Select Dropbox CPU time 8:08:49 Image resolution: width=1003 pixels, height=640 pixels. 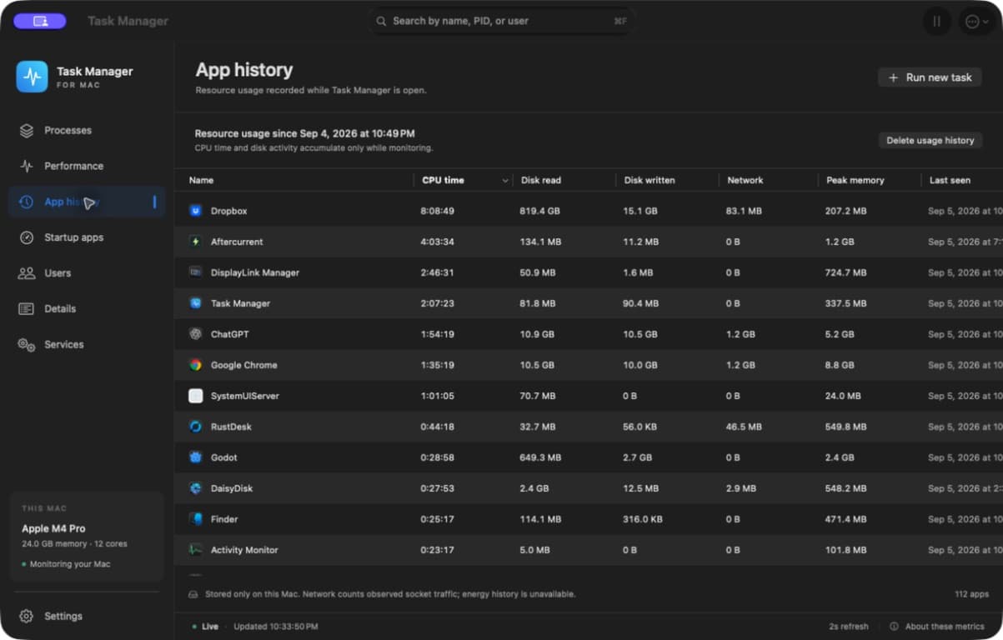[x=438, y=212]
